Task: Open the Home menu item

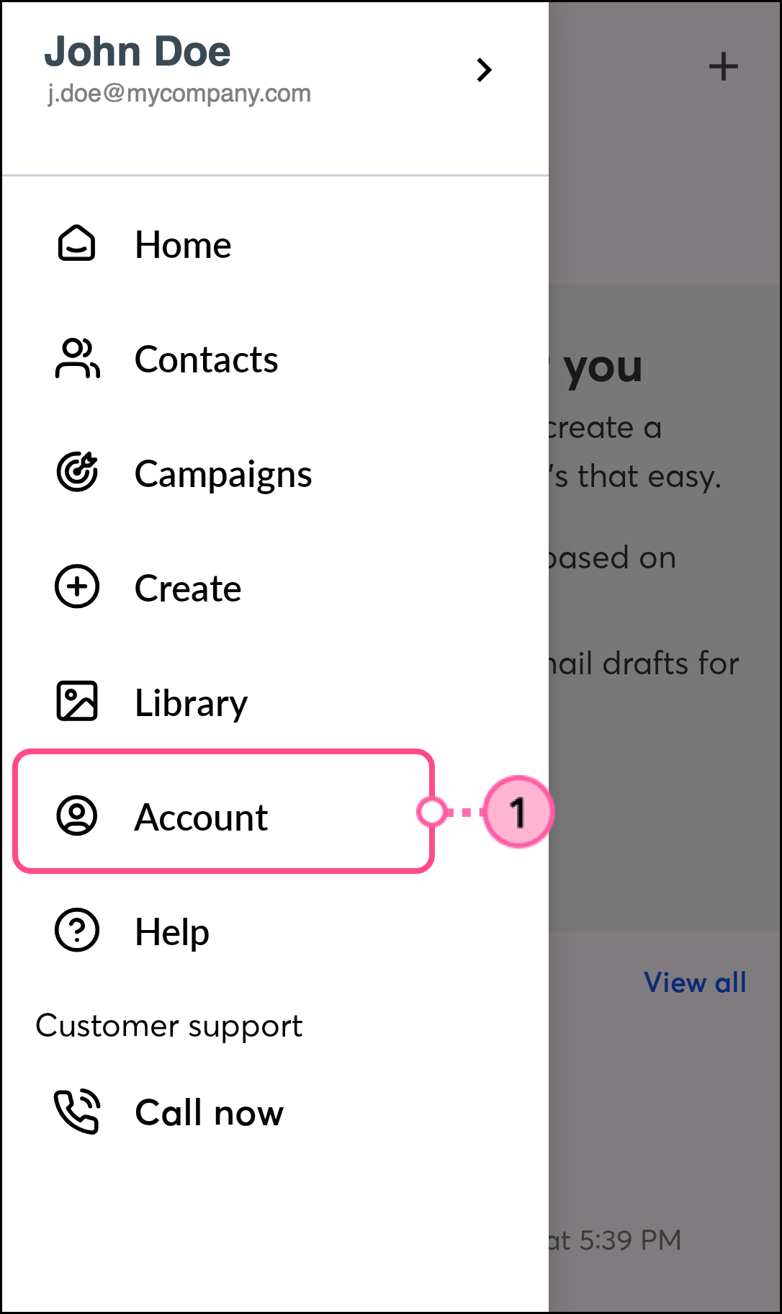Action: tap(183, 245)
